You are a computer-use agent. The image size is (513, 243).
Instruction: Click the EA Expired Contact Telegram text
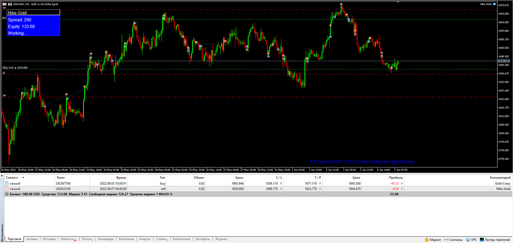pos(362,162)
